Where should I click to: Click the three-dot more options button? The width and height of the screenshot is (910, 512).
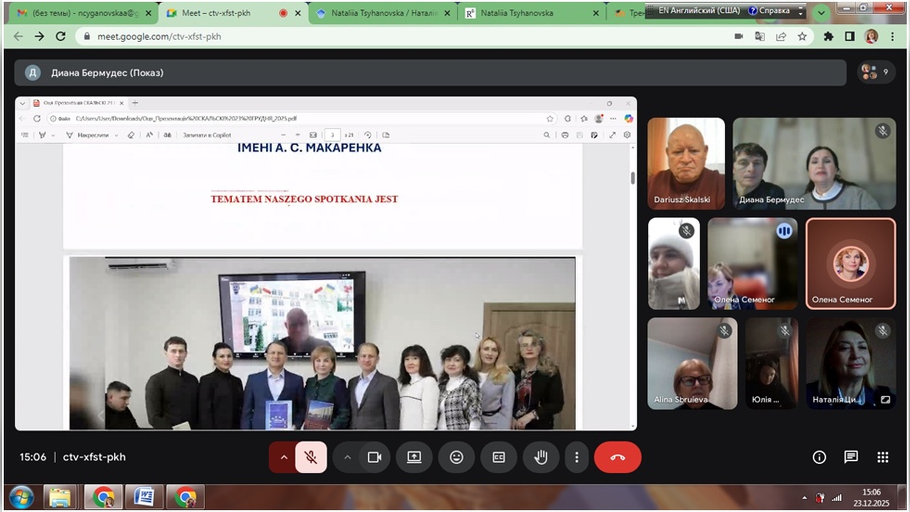click(x=576, y=457)
